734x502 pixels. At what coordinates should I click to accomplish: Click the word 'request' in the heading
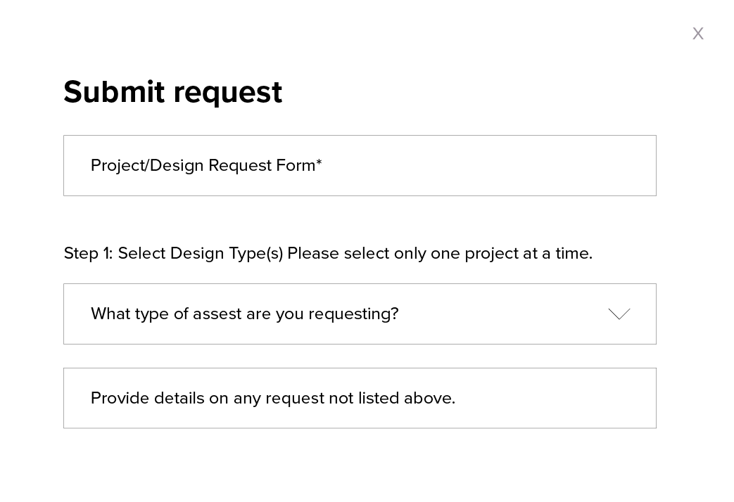(x=227, y=94)
